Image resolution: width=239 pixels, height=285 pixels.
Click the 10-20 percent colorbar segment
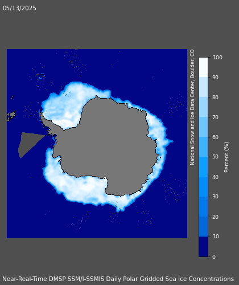click(x=203, y=227)
